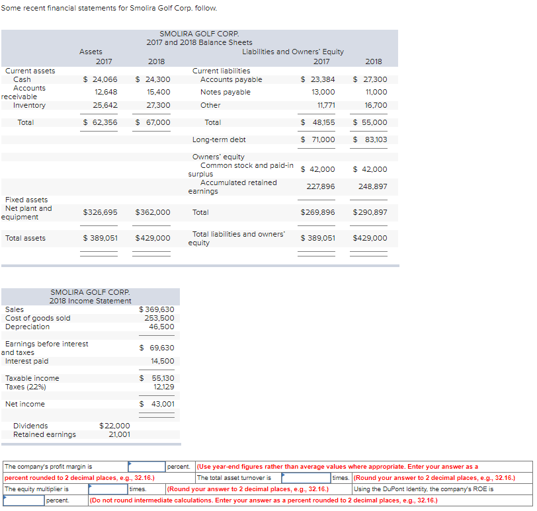Select 2018 Inventory value 27,300
This screenshot has width=537, height=511.
tap(158, 105)
